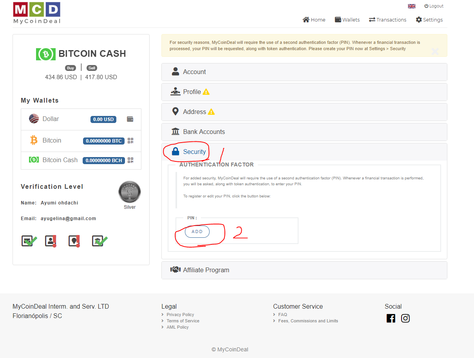Screen dimensions: 474x358
Task: Click the orange Bitcoin coin icon
Action: [34, 140]
